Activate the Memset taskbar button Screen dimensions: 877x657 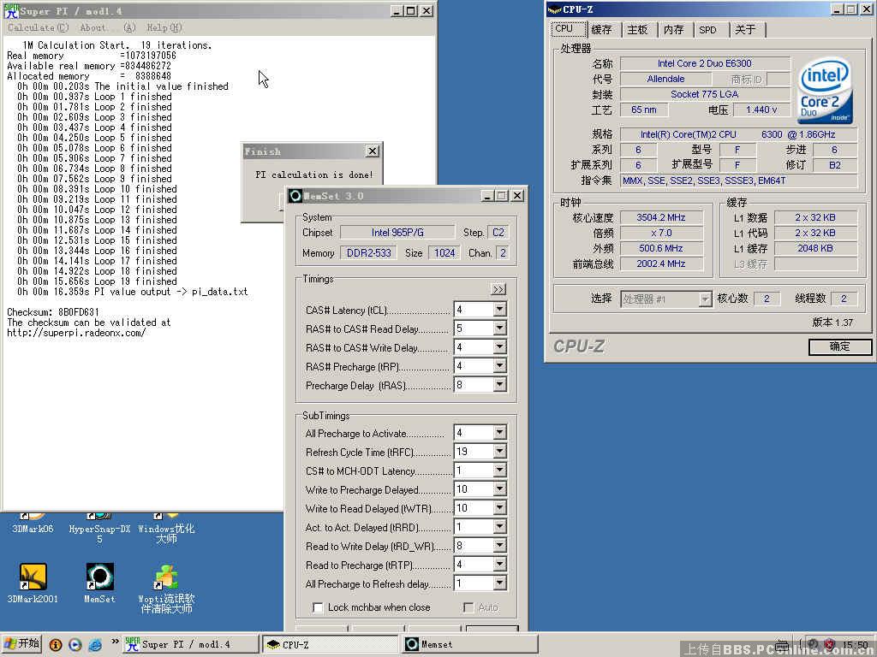pyautogui.click(x=470, y=644)
